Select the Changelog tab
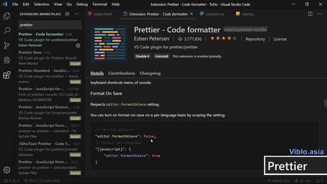Screen dimensions: 327x184 [150, 74]
